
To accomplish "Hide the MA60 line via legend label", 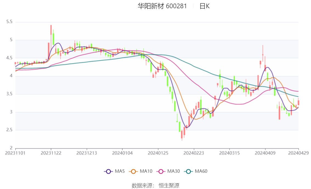I will 201,171.
